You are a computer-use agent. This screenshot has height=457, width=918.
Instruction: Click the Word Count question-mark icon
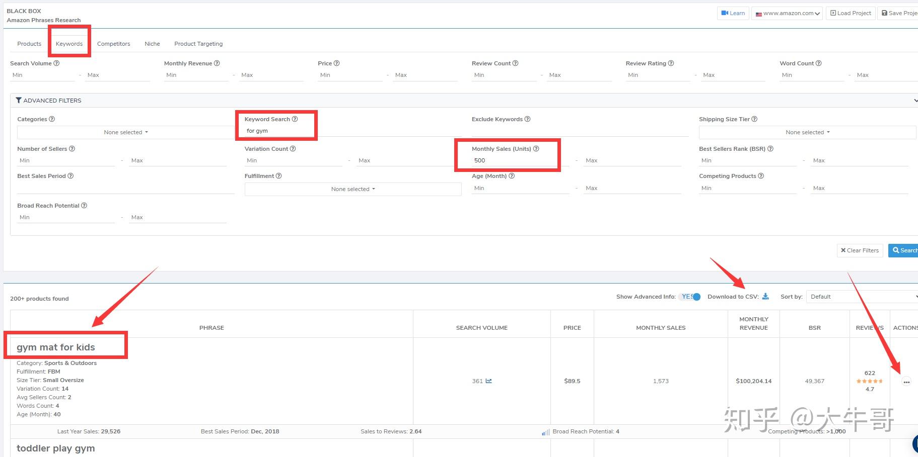tap(819, 63)
